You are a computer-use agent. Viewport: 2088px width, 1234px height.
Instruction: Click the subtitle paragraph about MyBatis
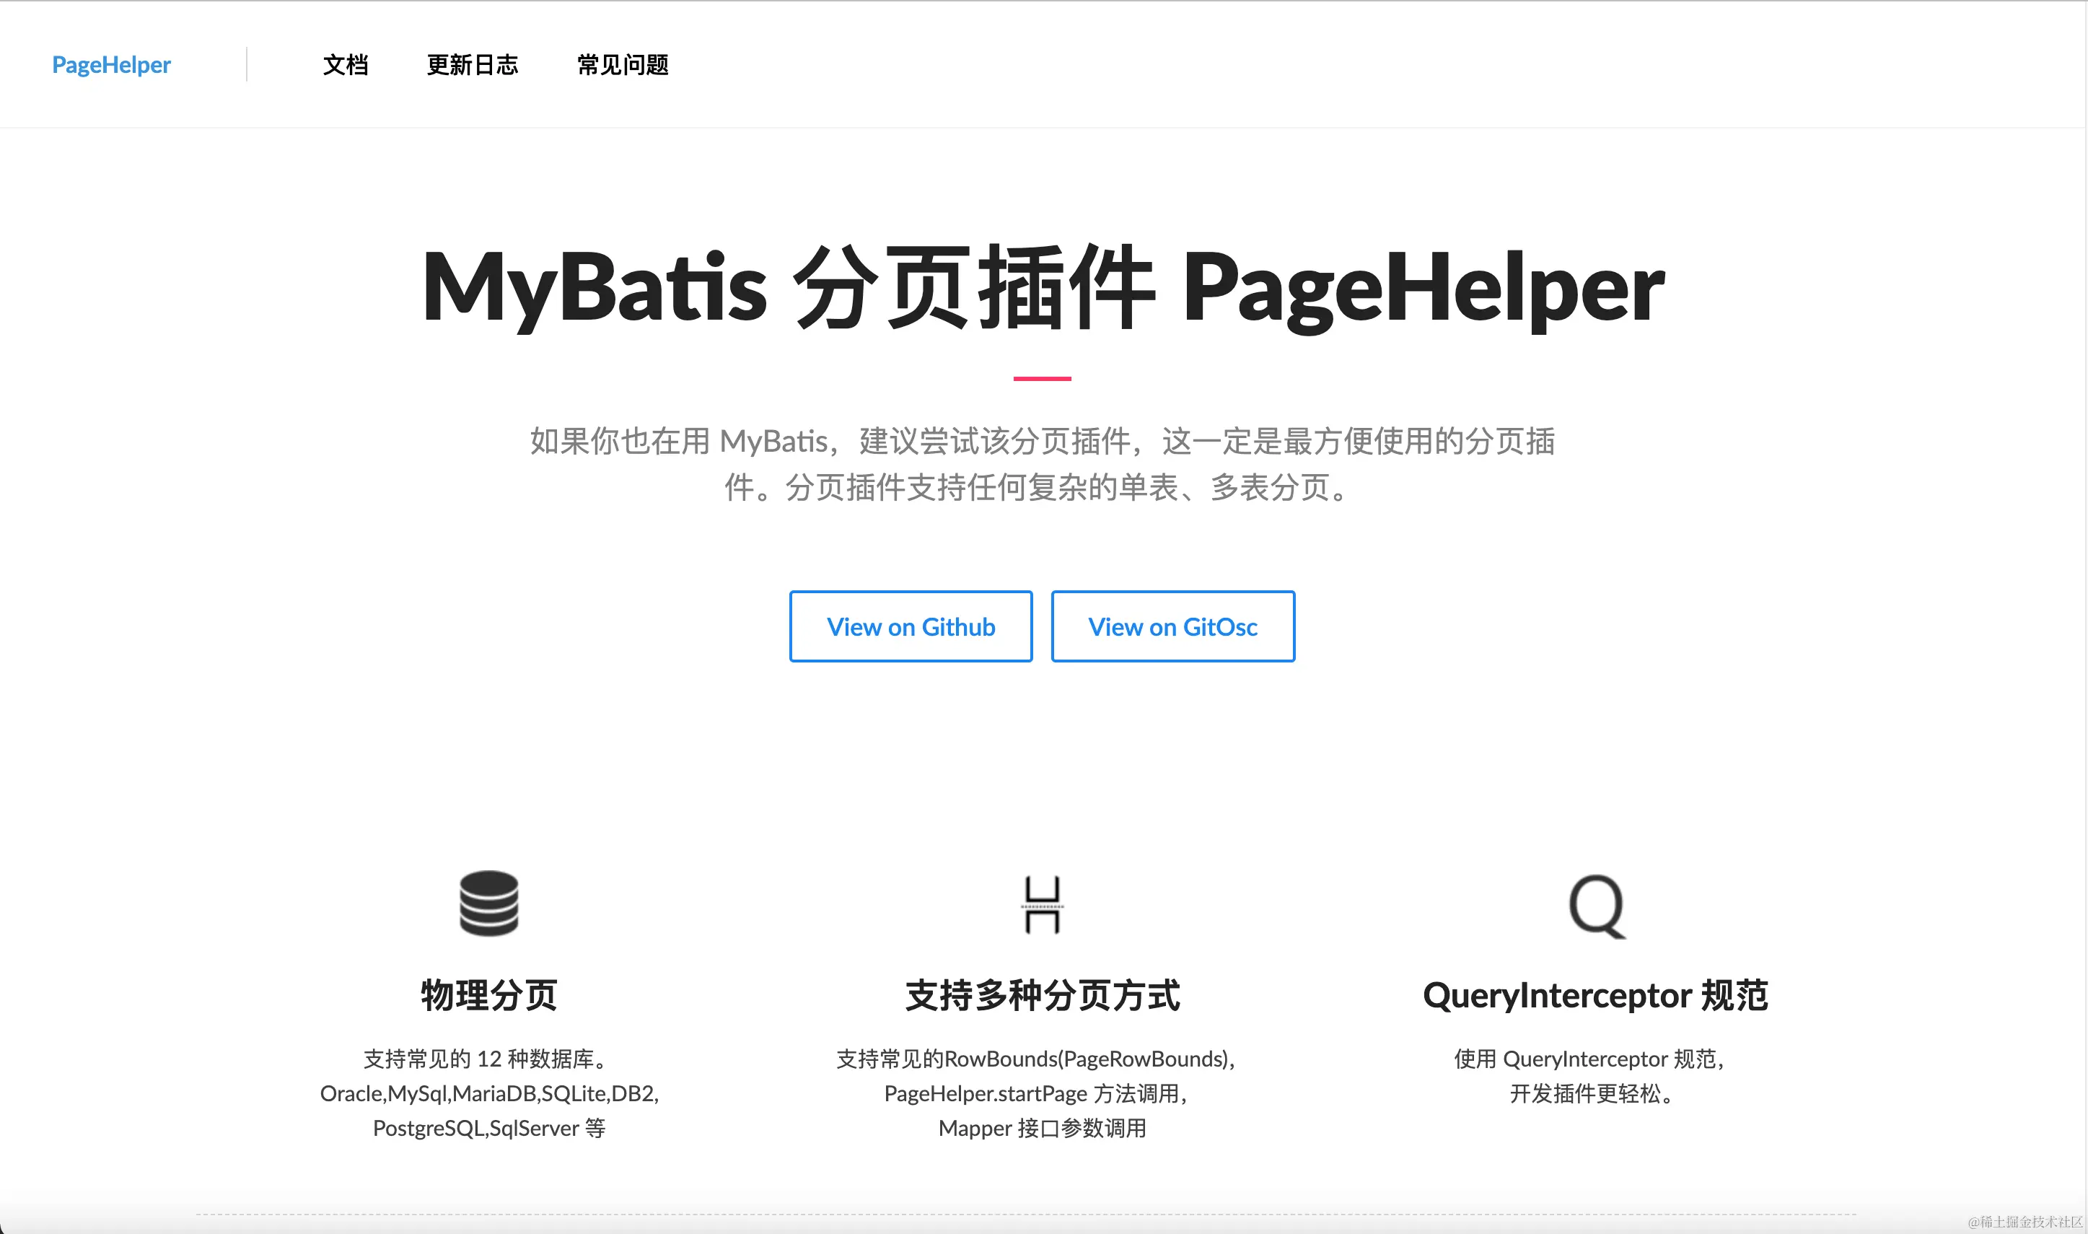(x=1043, y=463)
